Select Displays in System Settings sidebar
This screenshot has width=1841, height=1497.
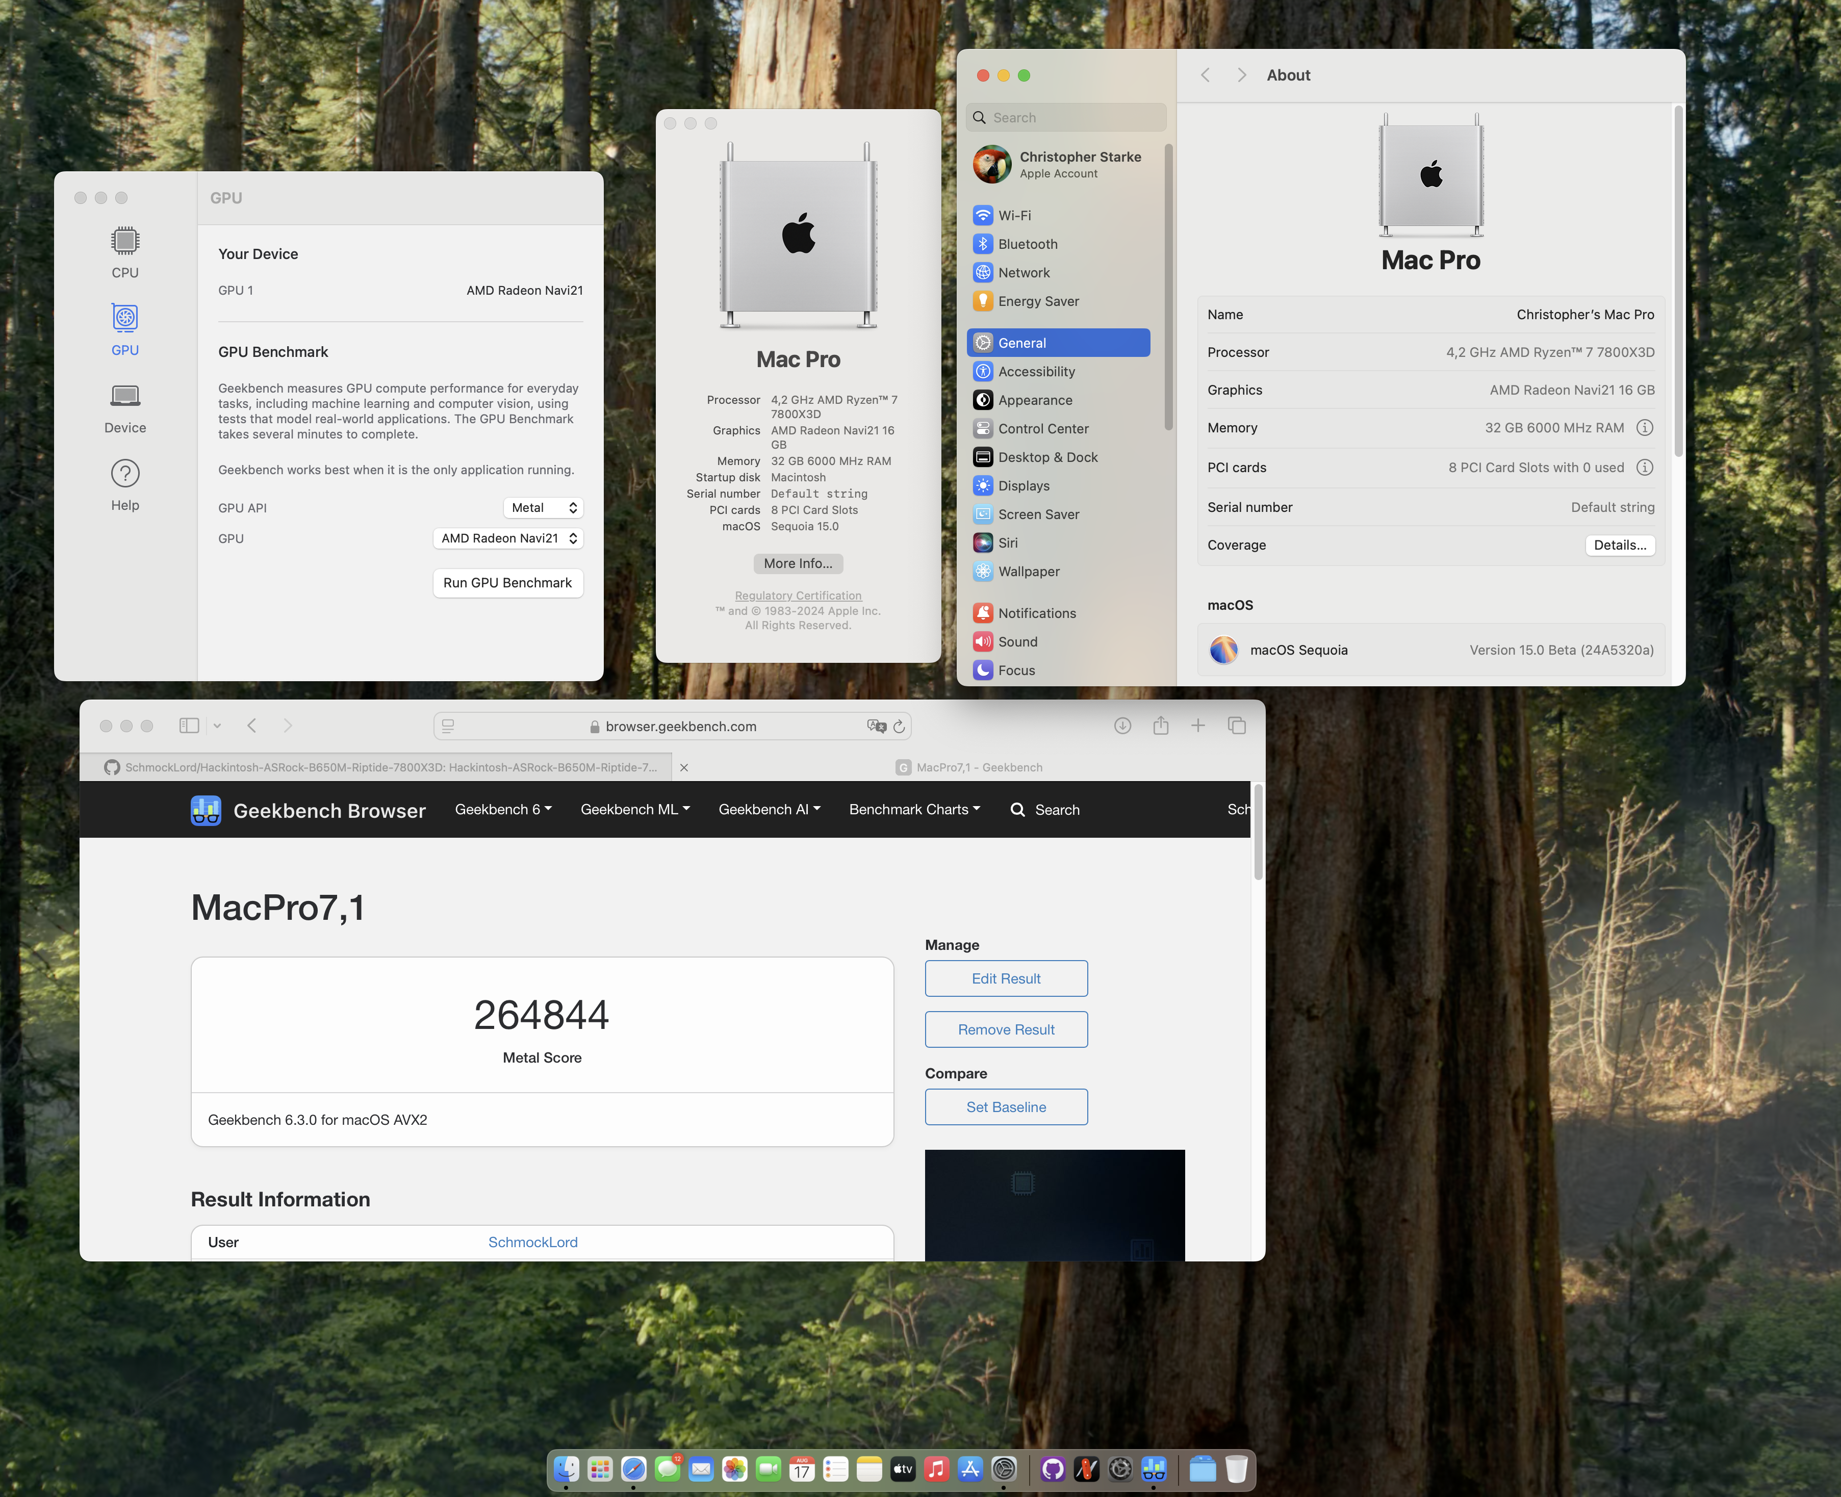(1024, 485)
